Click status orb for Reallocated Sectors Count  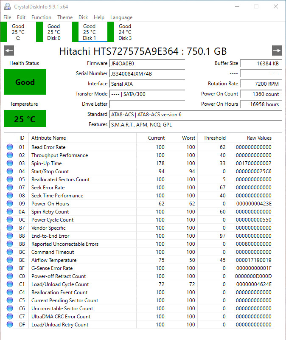[10, 179]
